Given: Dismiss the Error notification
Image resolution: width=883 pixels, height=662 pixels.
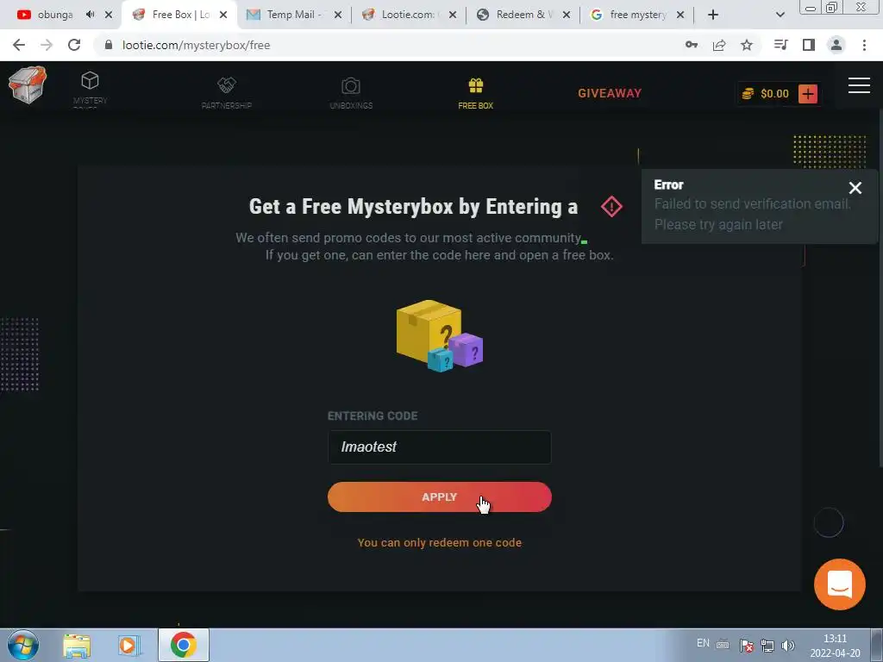Looking at the screenshot, I should click(x=855, y=188).
